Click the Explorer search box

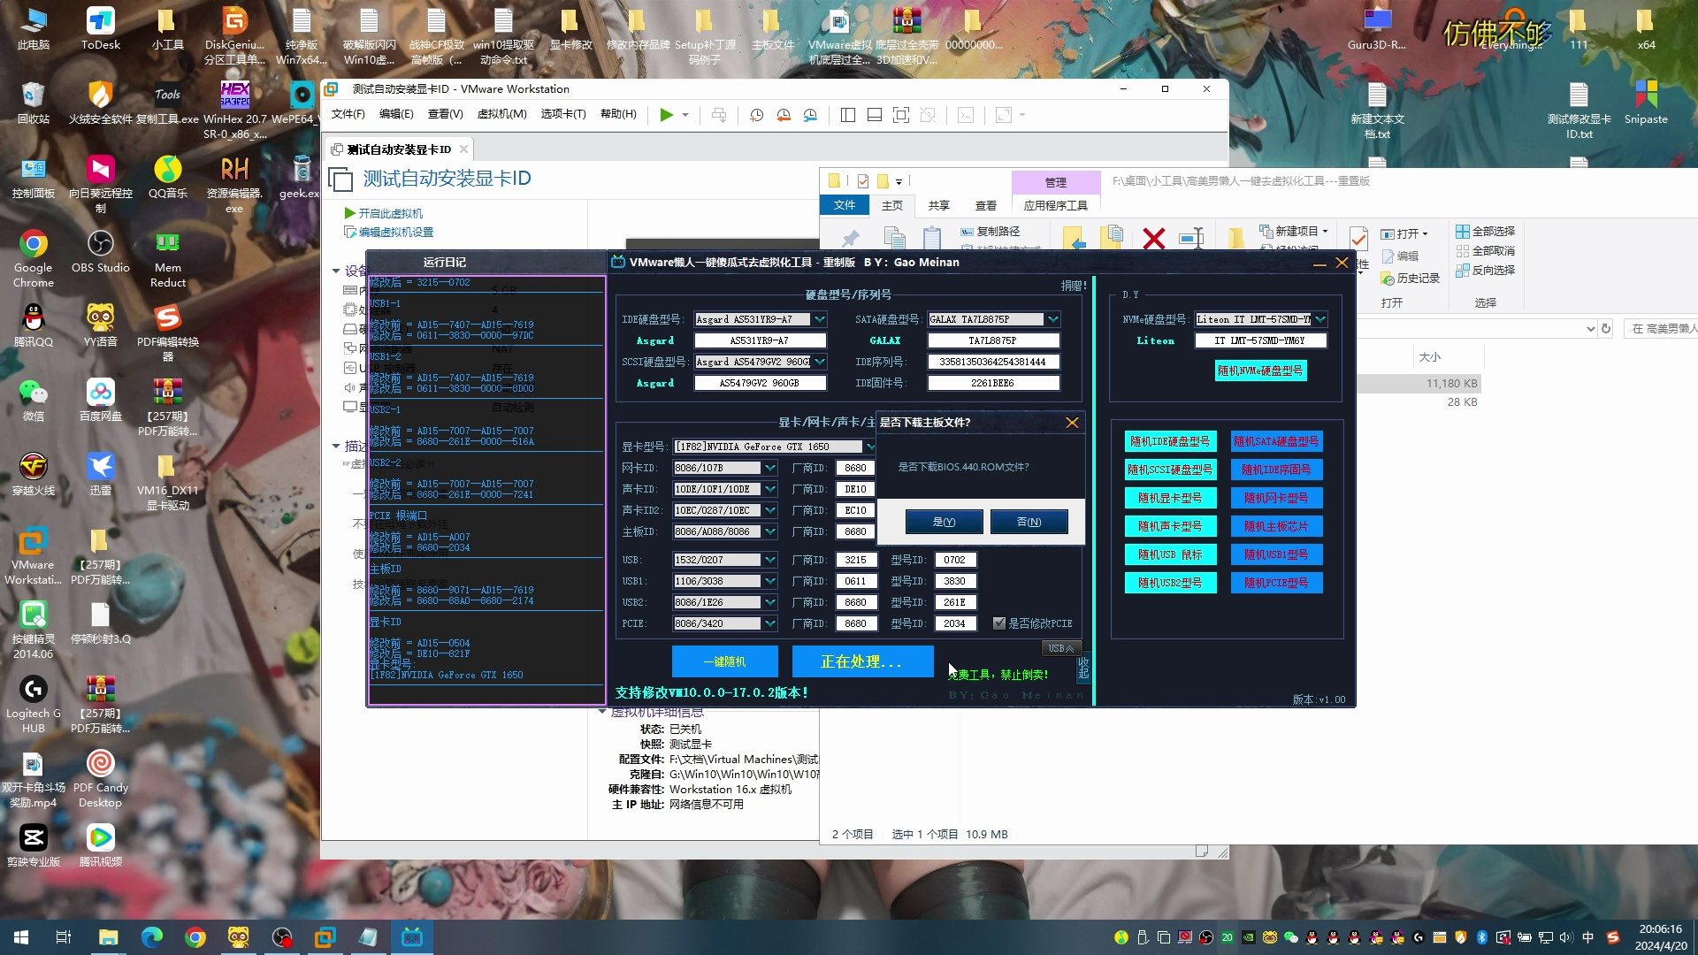point(1659,329)
